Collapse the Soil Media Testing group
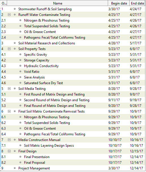The image size is (146, 172). [9, 89]
